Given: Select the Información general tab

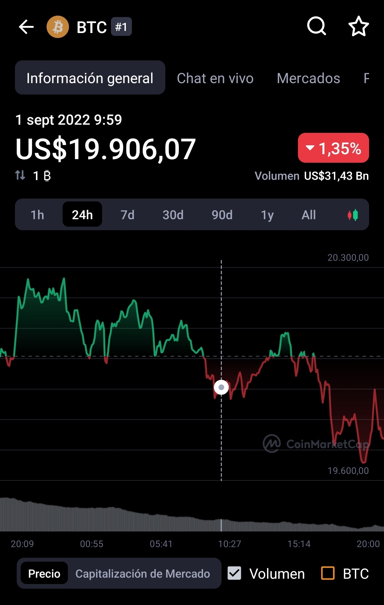Looking at the screenshot, I should (x=90, y=78).
